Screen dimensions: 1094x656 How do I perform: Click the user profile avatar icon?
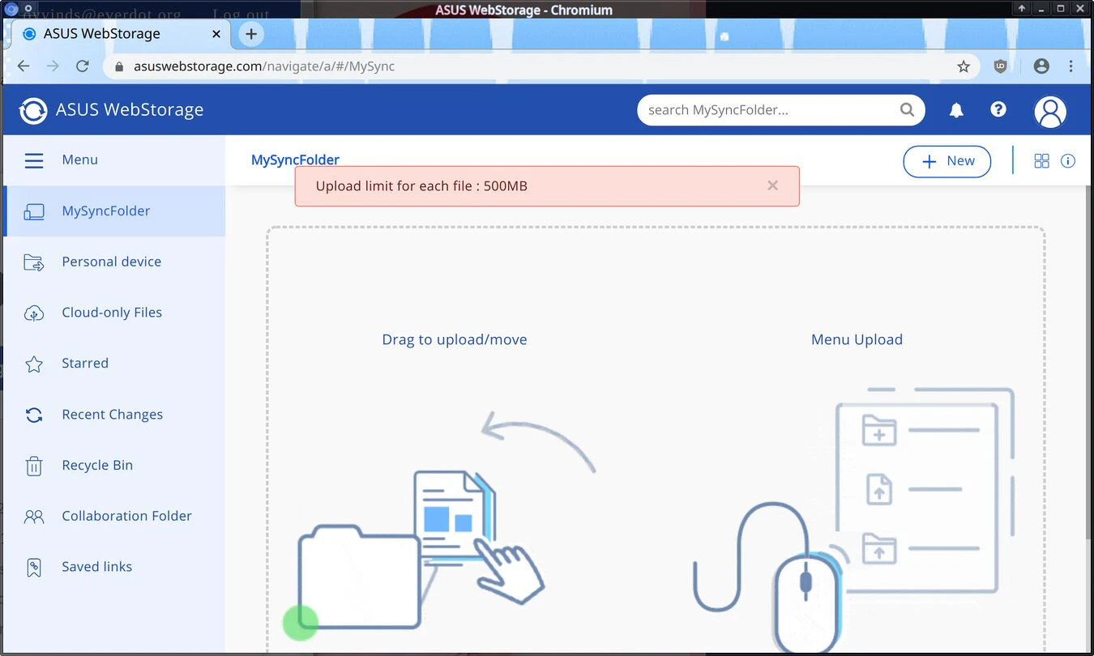point(1050,110)
